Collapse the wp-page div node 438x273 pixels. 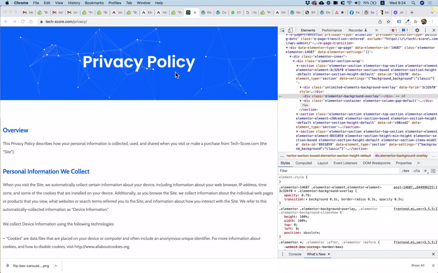pos(287,48)
